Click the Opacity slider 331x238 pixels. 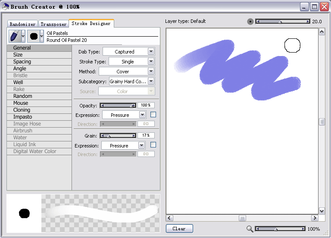point(118,105)
